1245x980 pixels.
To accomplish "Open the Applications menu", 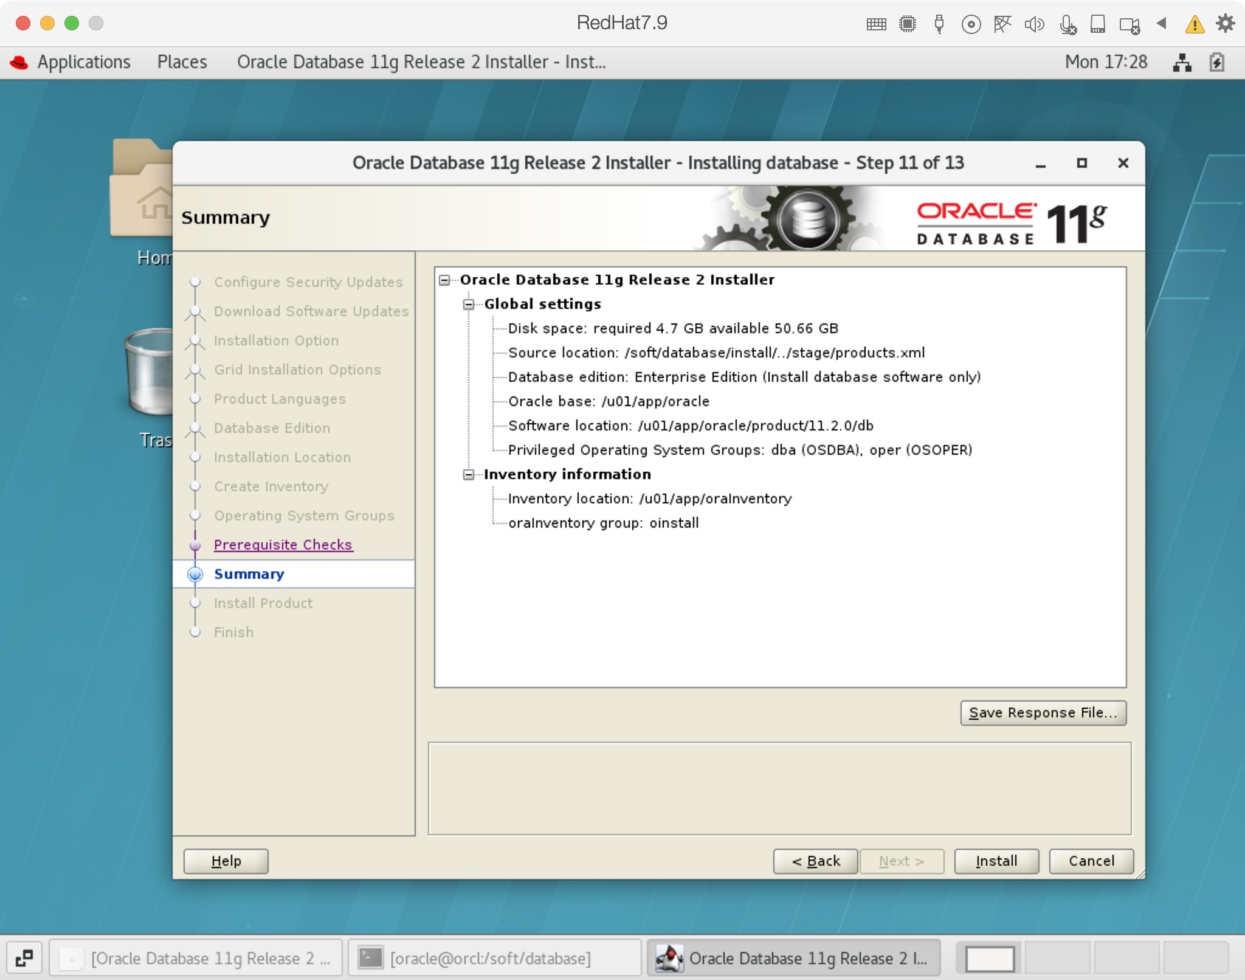I will [84, 62].
